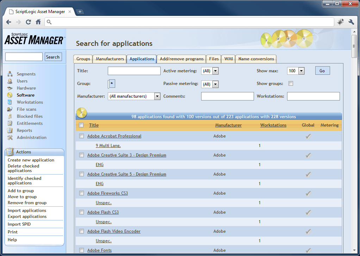Image resolution: width=360 pixels, height=256 pixels.
Task: Open the Hardware section
Action: tap(26, 88)
